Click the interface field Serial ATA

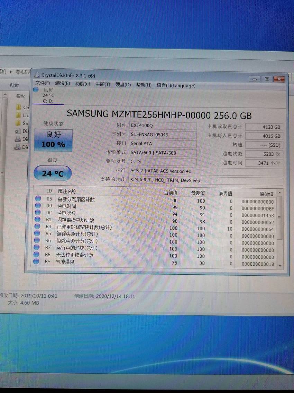(x=163, y=144)
